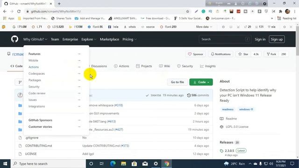Select Issues menu entry
This screenshot has height=168, width=299.
coord(32,100)
